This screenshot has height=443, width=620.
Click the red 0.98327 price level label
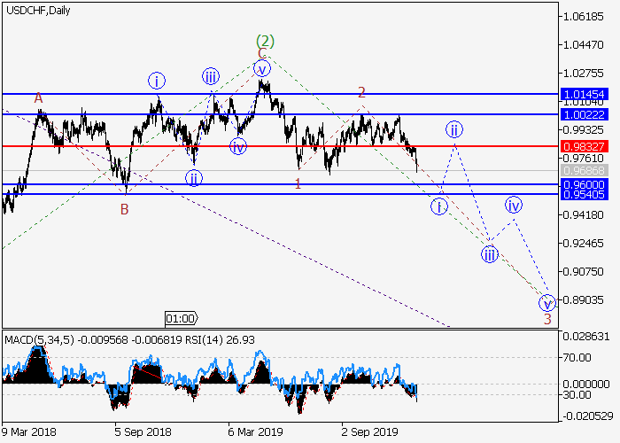[584, 145]
